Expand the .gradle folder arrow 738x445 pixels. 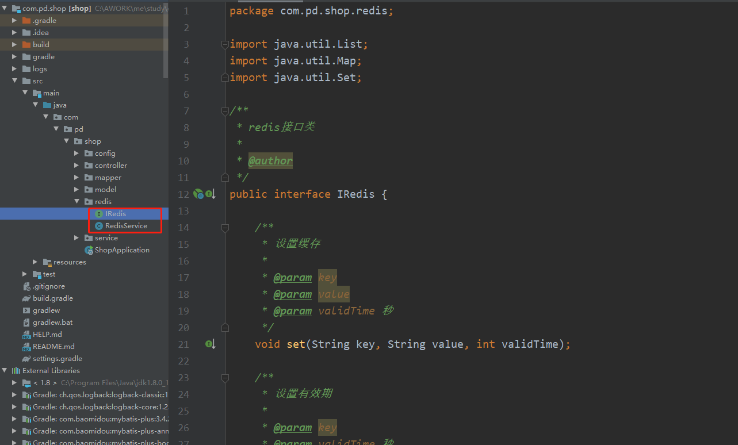click(x=14, y=21)
